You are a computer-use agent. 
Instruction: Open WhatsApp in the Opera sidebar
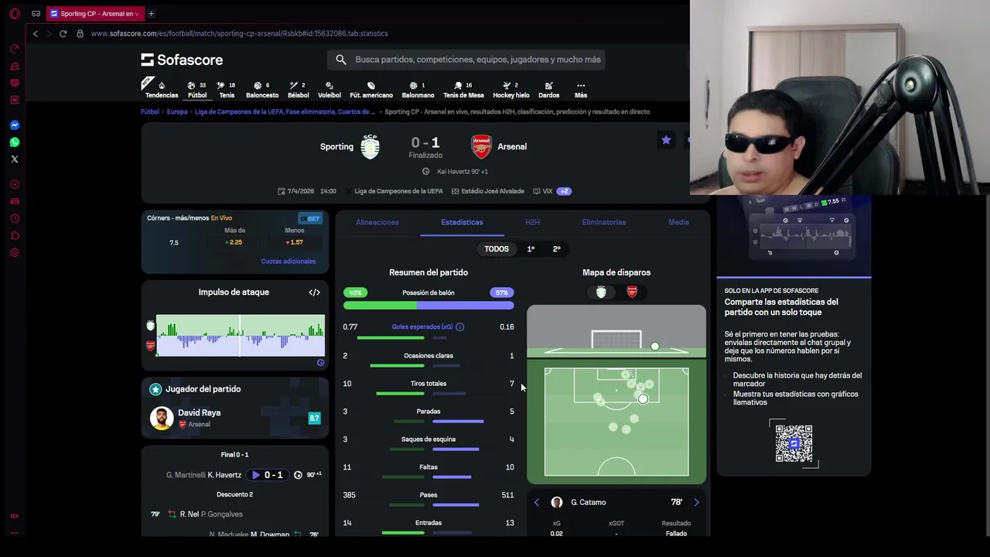(14, 142)
